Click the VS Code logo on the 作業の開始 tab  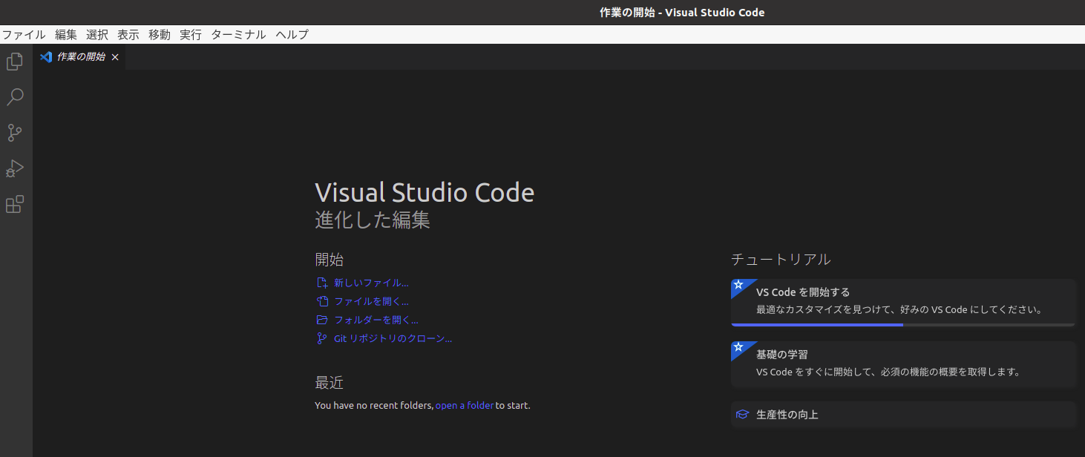pos(45,56)
